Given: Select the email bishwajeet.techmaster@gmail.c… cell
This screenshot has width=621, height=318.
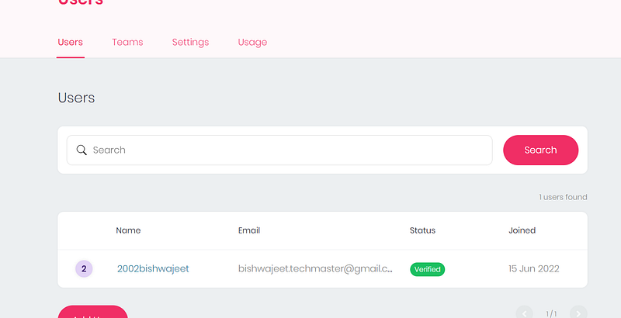Looking at the screenshot, I should [315, 269].
